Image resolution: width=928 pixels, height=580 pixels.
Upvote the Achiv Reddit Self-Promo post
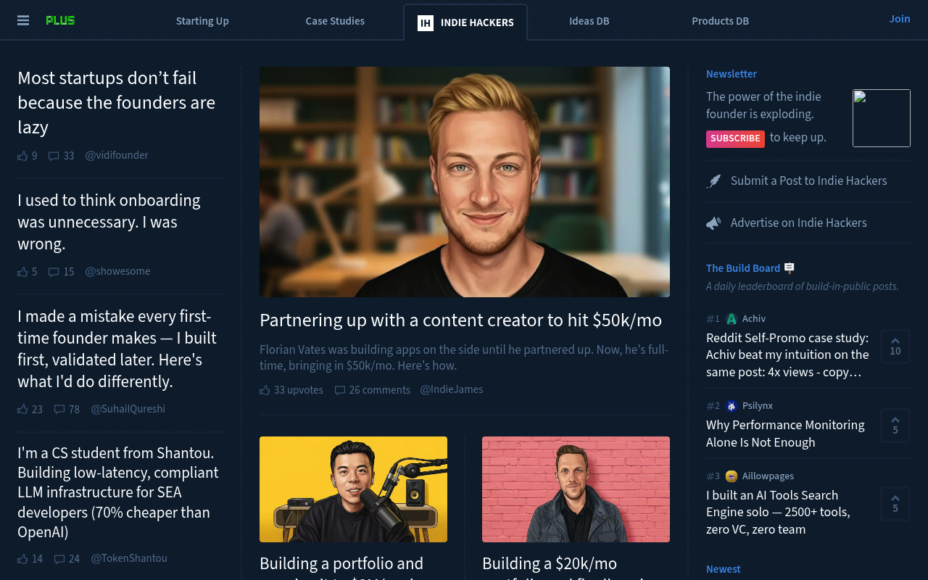[x=895, y=347]
